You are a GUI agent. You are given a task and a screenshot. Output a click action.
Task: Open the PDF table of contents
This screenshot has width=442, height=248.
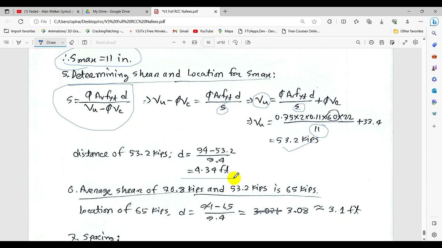6,42
